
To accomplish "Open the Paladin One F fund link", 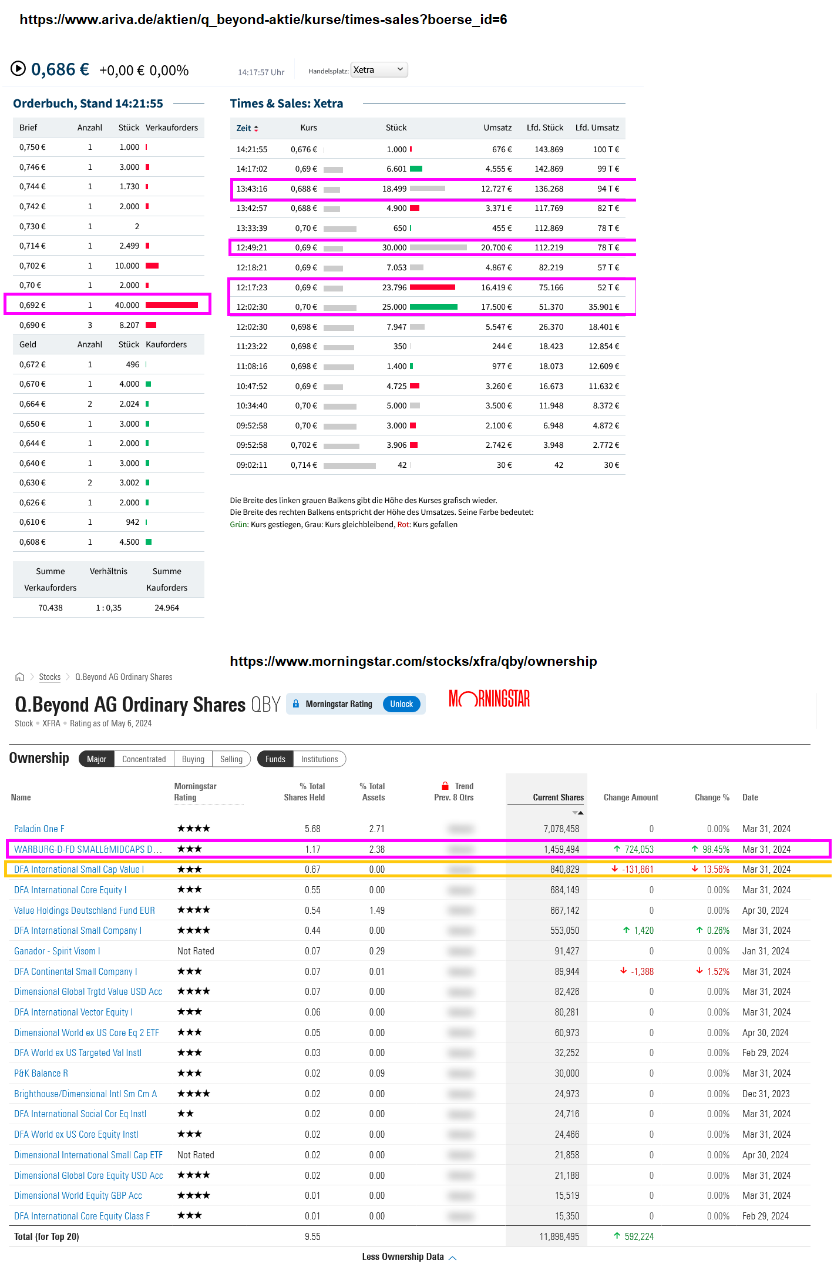I will click(x=39, y=829).
